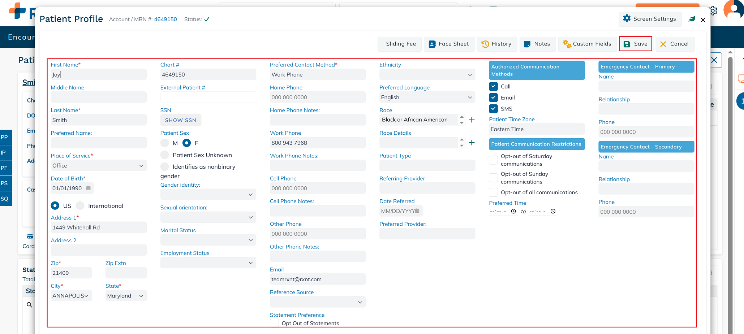This screenshot has width=744, height=334.
Task: Expand the Sexual orientation dropdown
Action: [208, 217]
